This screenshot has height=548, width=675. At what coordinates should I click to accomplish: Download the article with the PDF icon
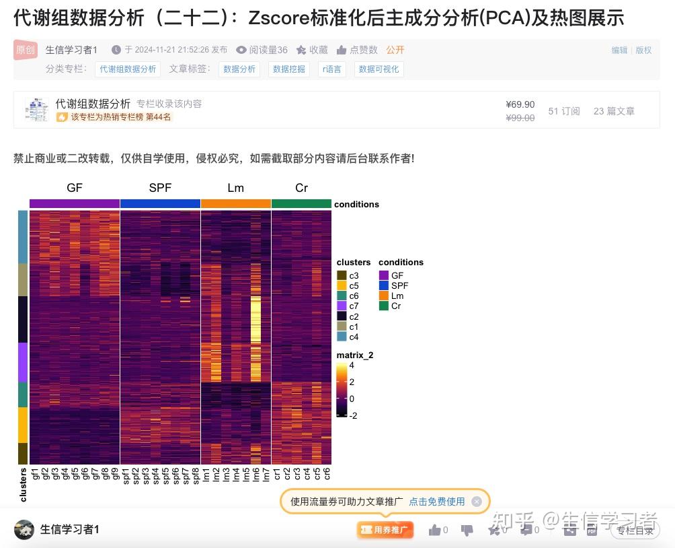(x=592, y=530)
